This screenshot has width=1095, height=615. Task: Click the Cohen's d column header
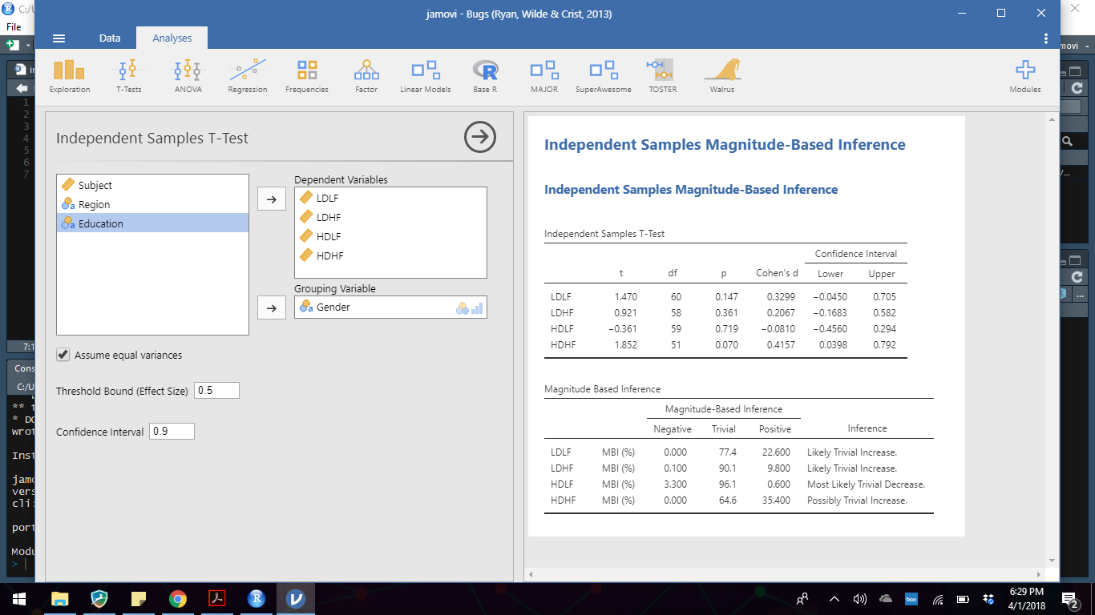777,273
